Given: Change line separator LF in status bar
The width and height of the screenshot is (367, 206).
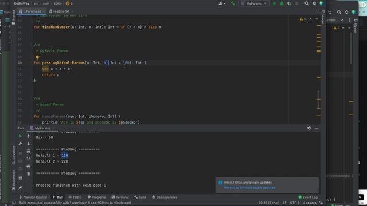Looking at the screenshot, I should point(284,203).
